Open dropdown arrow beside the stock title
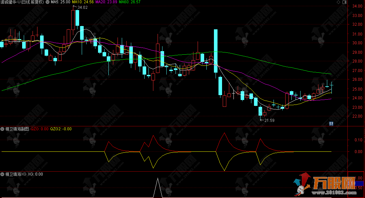Image resolution: width=365 pixels, height=198 pixels. (x=48, y=2)
